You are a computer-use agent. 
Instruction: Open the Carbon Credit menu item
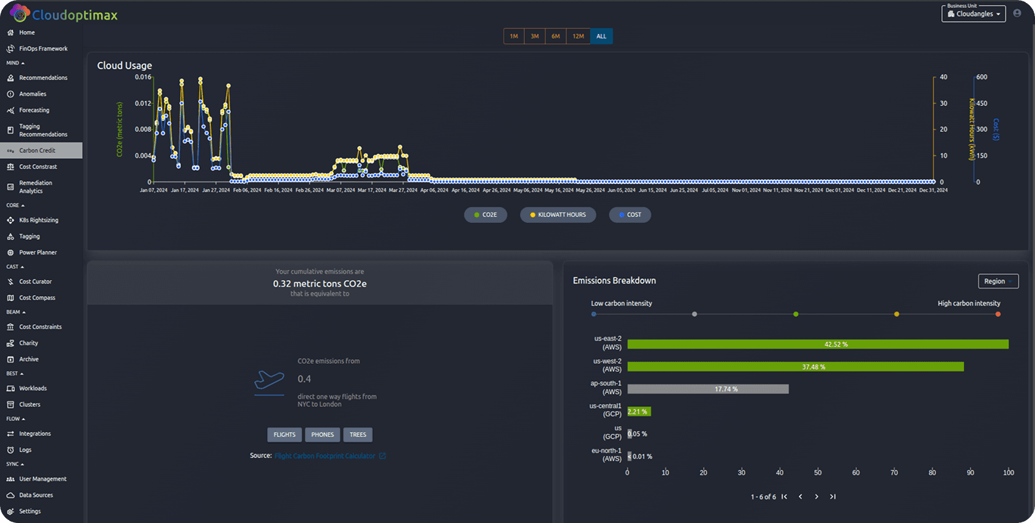pos(41,150)
